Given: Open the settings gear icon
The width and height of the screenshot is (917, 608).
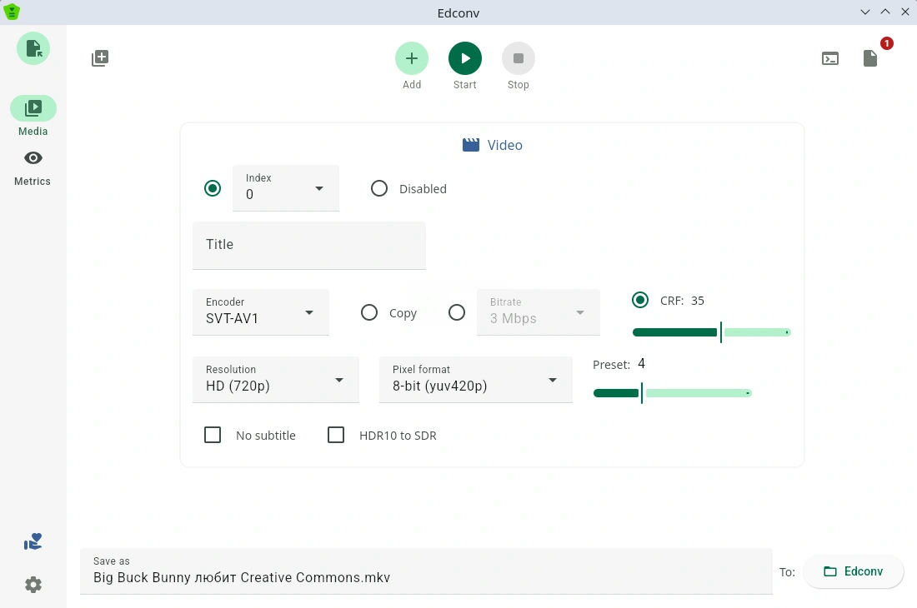Looking at the screenshot, I should coord(33,585).
